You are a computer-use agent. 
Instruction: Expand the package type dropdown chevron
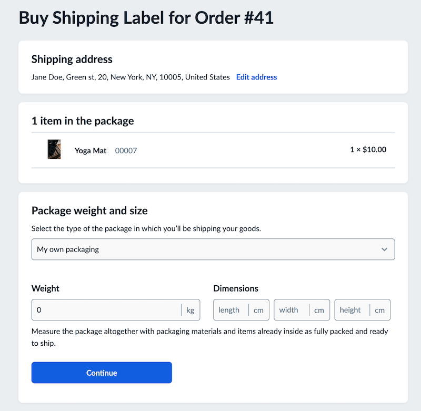pyautogui.click(x=384, y=249)
